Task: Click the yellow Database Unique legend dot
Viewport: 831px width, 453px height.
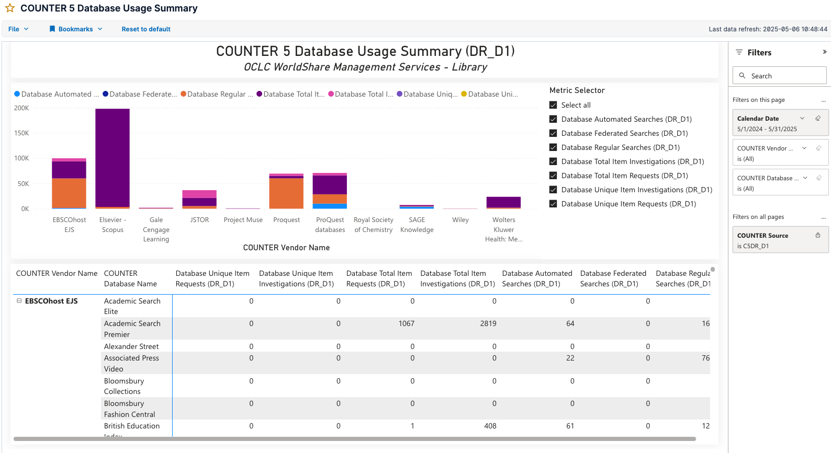Action: click(x=464, y=94)
